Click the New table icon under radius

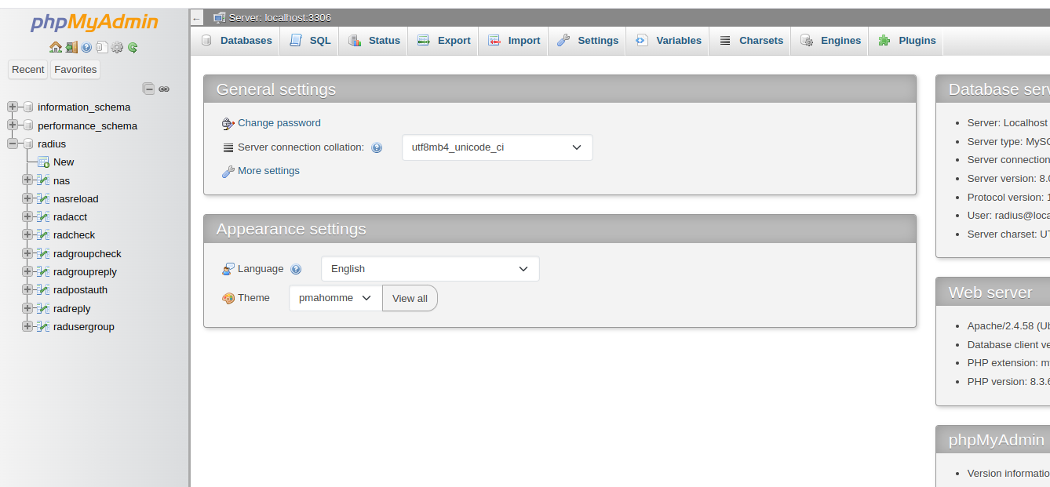[x=44, y=162]
